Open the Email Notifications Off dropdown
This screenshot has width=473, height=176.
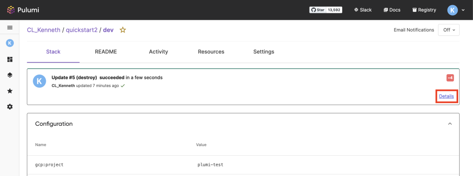tap(449, 30)
